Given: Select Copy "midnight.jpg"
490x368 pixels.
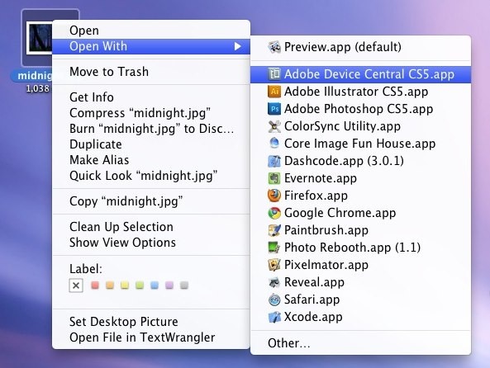Looking at the screenshot, I should 151,201.
